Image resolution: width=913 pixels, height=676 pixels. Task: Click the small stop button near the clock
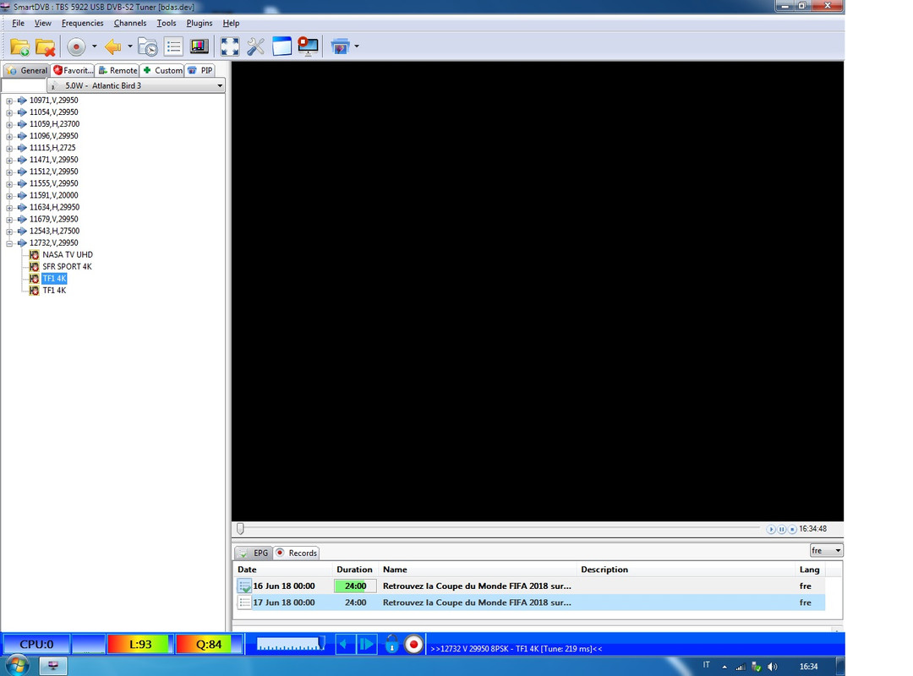tap(792, 529)
